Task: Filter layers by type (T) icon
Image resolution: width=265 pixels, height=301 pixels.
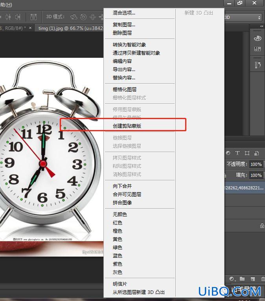Action: point(237,153)
